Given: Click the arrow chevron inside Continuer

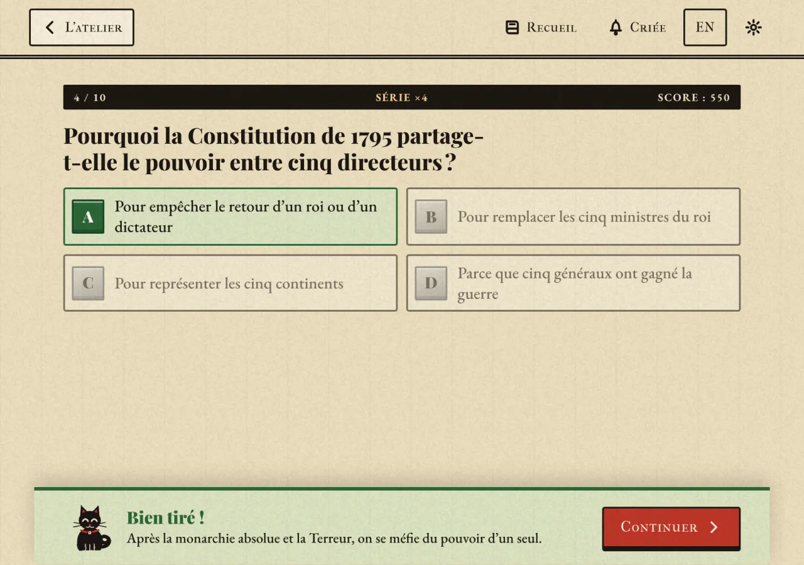Looking at the screenshot, I should pyautogui.click(x=714, y=527).
